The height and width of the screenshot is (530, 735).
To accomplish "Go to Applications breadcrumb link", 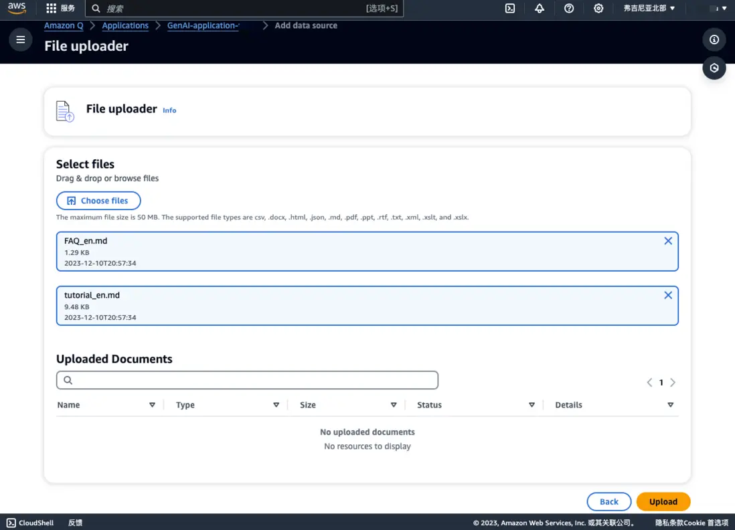I will (x=125, y=26).
